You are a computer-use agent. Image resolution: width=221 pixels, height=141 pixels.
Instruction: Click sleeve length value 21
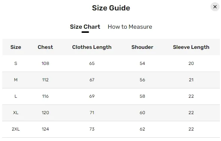click(x=191, y=80)
